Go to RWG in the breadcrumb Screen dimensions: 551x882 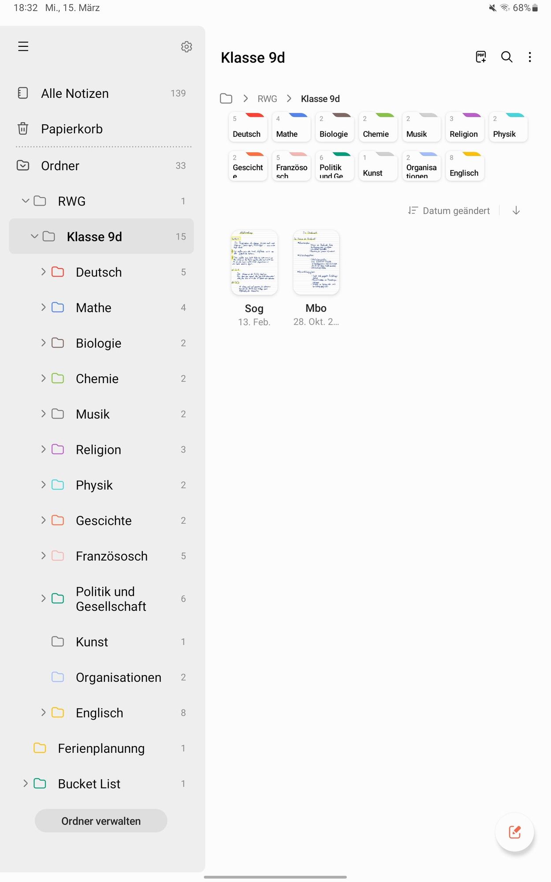[x=267, y=99]
